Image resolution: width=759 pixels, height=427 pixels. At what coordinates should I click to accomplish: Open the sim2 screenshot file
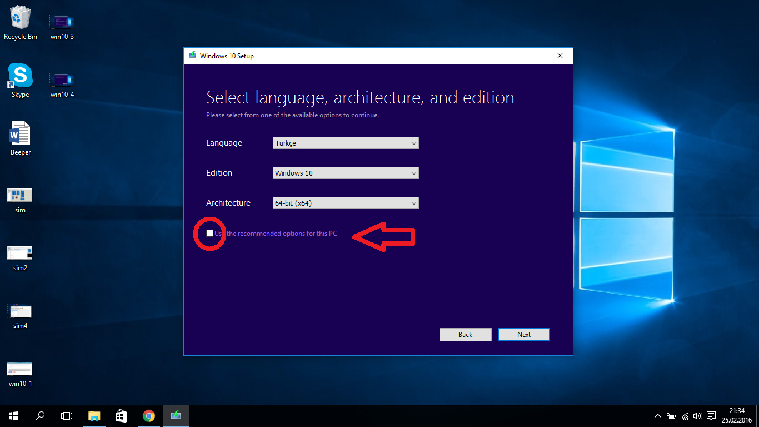pyautogui.click(x=20, y=253)
